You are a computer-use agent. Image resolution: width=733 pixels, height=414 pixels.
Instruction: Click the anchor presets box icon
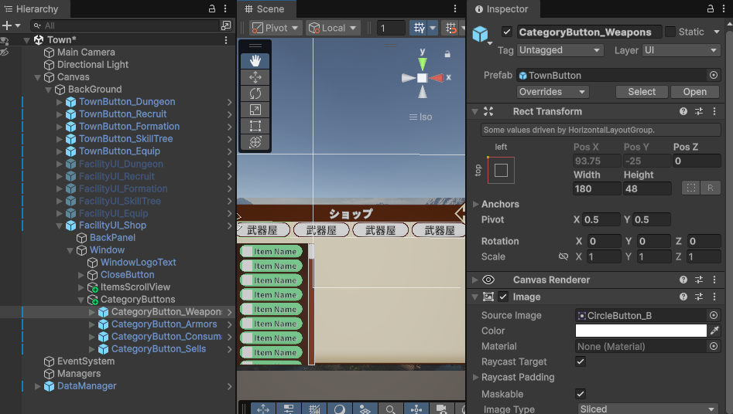501,170
